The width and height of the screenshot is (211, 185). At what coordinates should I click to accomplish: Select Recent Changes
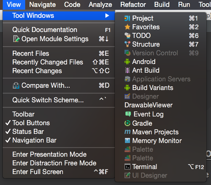point(59,71)
